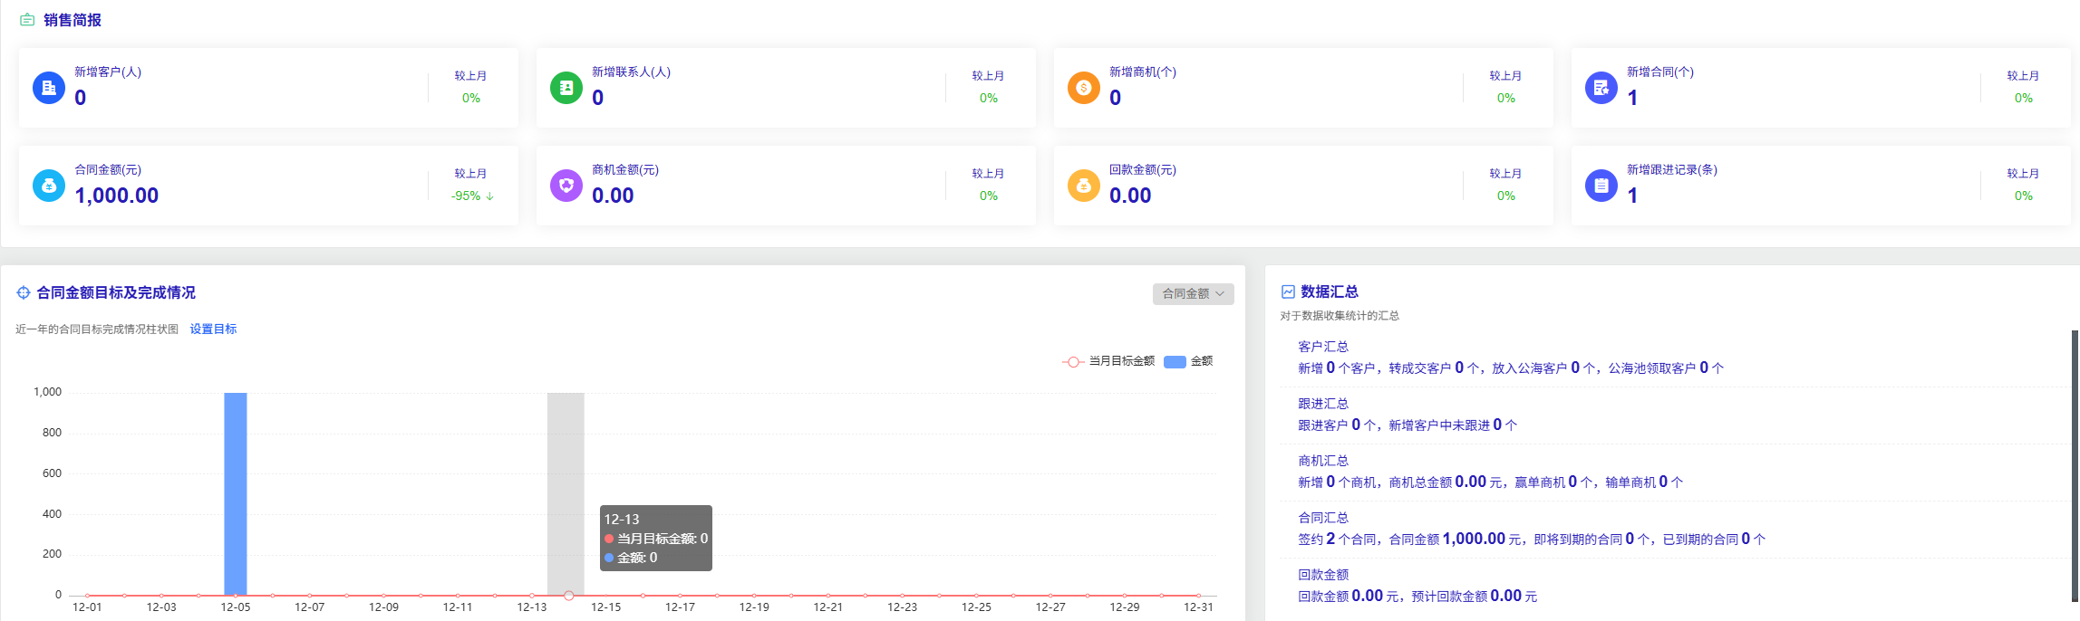Click the 回款金额 summary heading
The width and height of the screenshot is (2080, 621).
pyautogui.click(x=1323, y=575)
